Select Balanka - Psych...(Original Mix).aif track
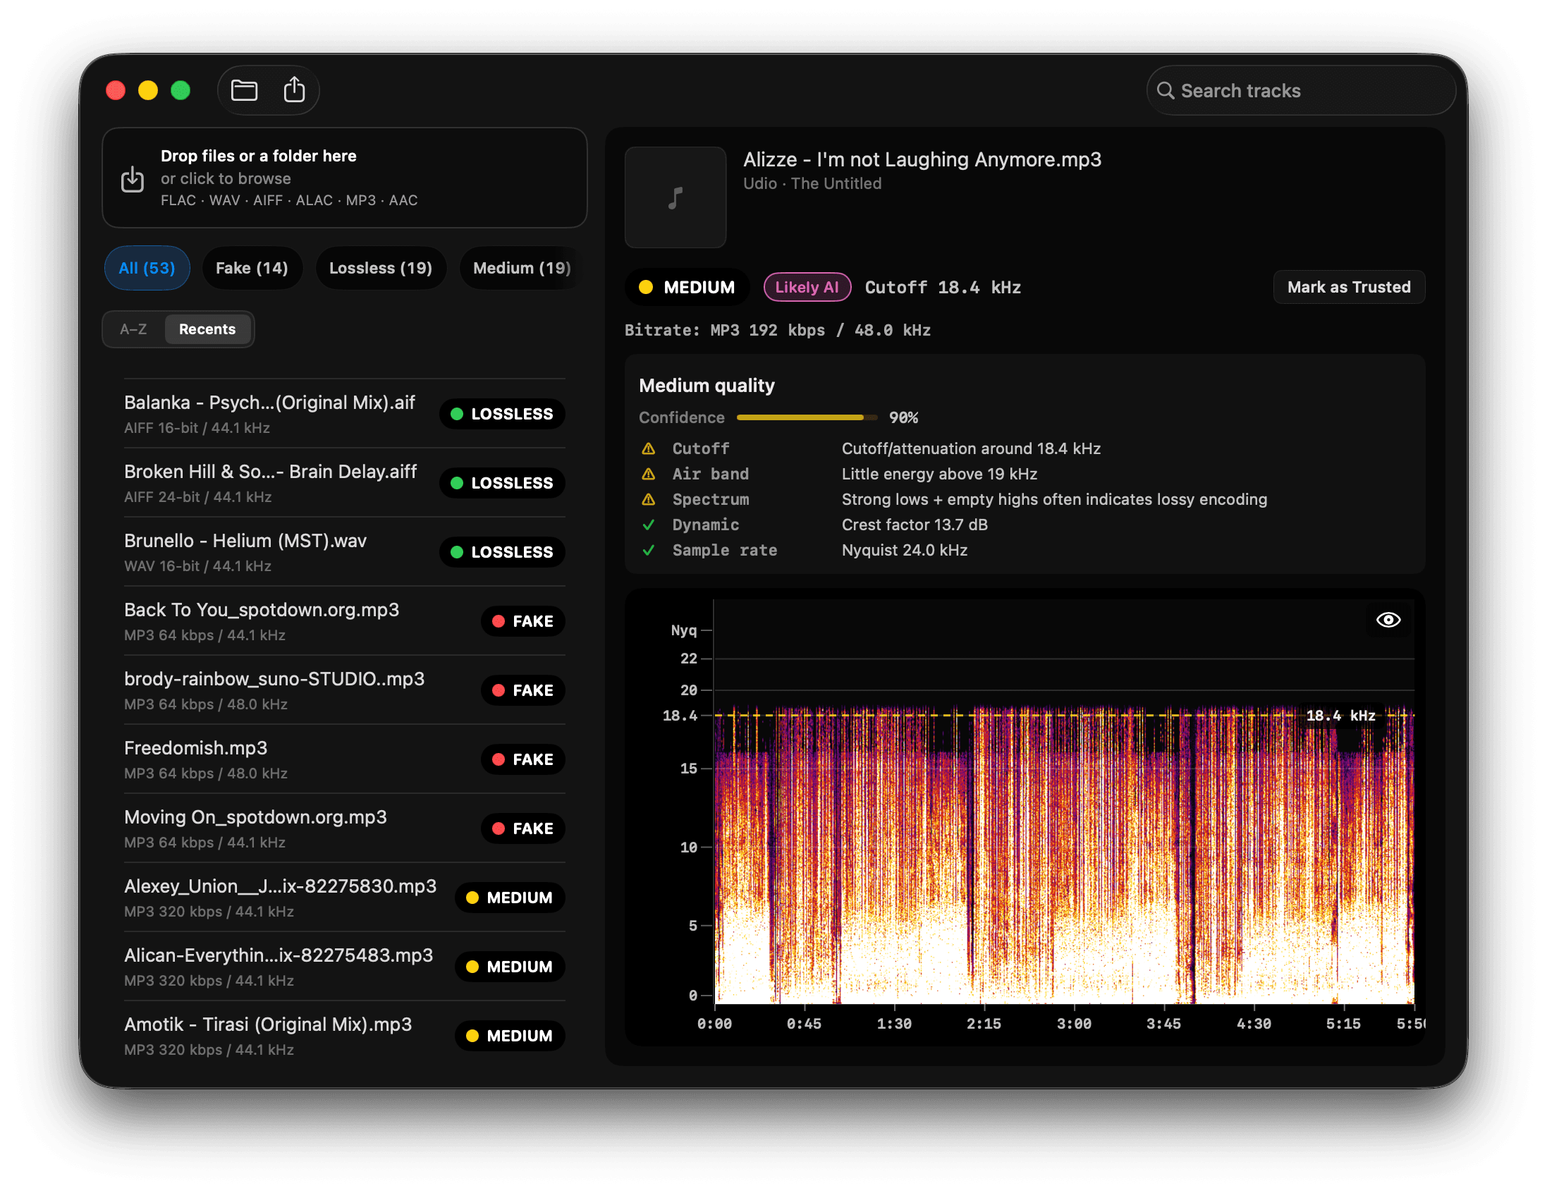The width and height of the screenshot is (1547, 1193). [x=344, y=414]
